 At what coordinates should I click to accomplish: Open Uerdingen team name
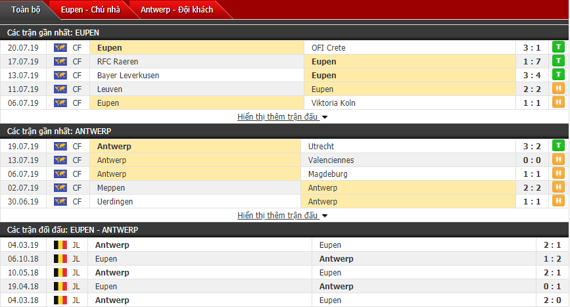(x=115, y=201)
